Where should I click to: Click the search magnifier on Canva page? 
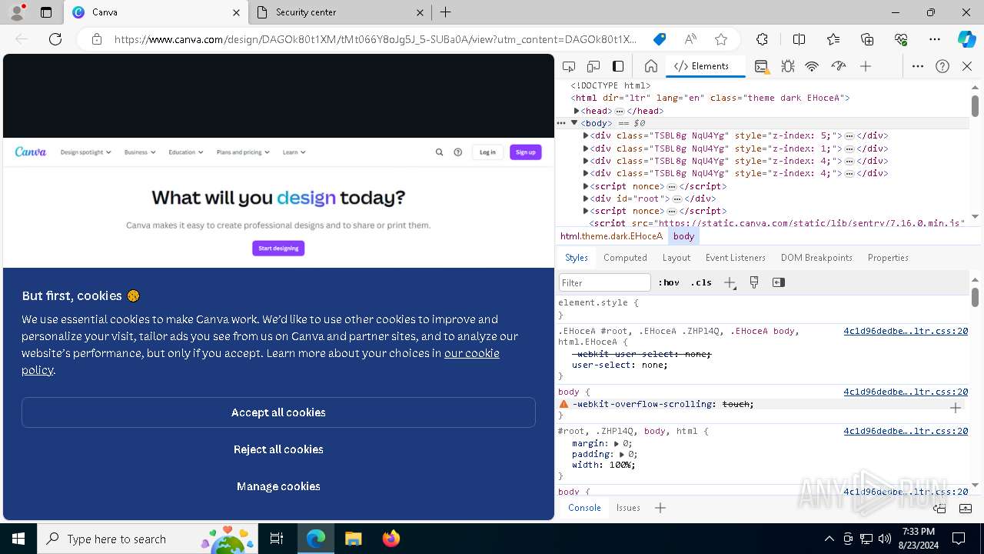click(x=439, y=152)
